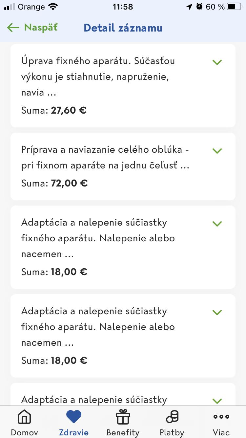Expand the 27,60 € record chevron

(217, 62)
